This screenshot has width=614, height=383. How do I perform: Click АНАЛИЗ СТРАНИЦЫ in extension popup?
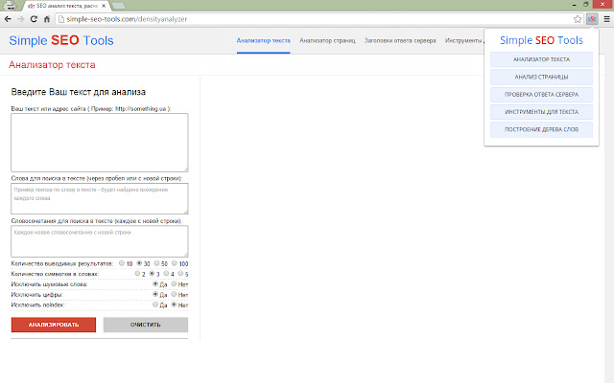click(541, 77)
